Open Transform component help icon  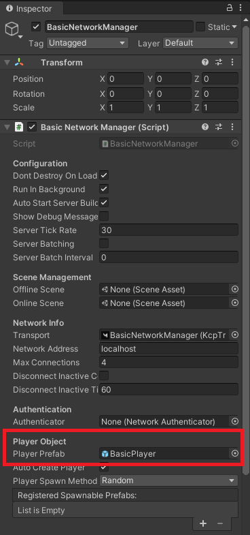coord(204,62)
